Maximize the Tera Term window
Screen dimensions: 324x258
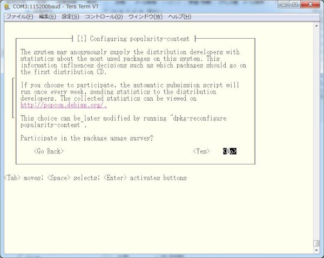point(295,4)
